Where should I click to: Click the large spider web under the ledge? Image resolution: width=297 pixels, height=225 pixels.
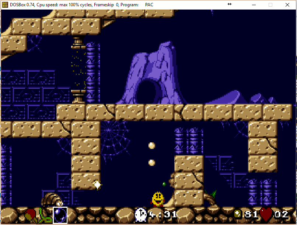coord(115,140)
